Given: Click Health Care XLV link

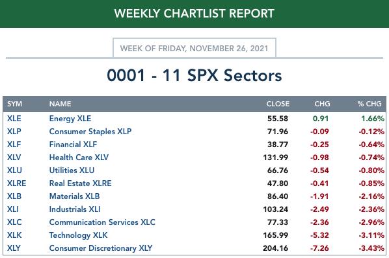Looking at the screenshot, I should coord(79,158).
